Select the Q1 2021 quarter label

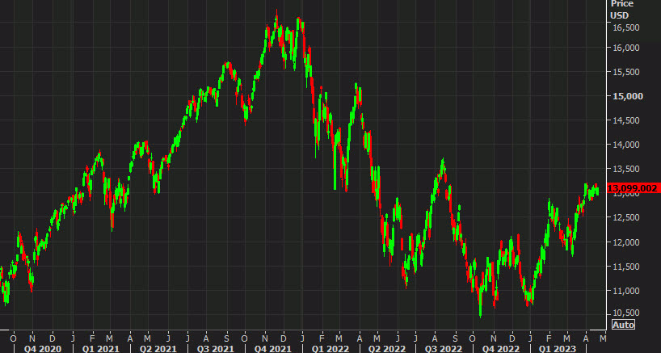(x=101, y=349)
